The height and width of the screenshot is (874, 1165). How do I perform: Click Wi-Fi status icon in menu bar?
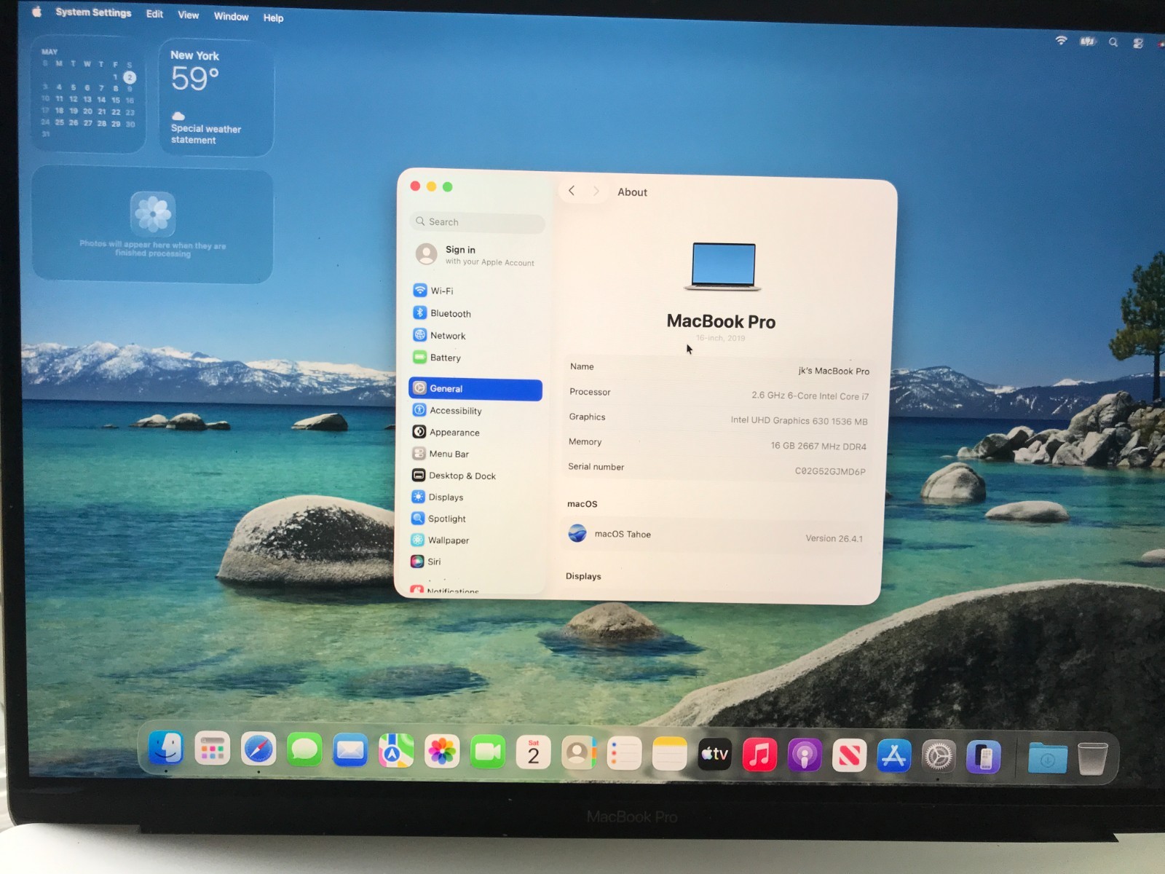pyautogui.click(x=1061, y=41)
